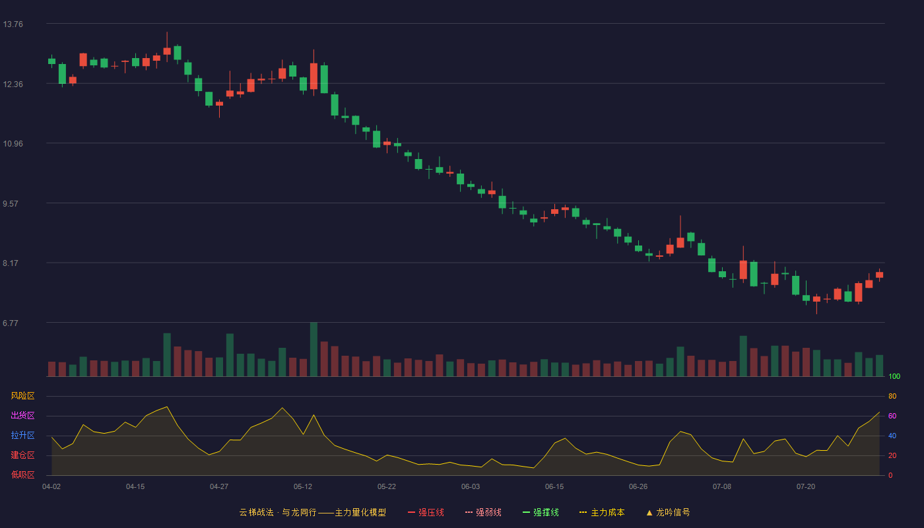Click the 低吸区 zone label

click(22, 475)
